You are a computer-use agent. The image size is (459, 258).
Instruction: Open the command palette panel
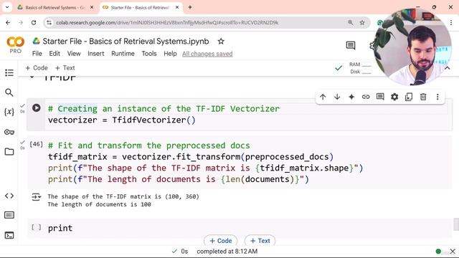[9, 215]
